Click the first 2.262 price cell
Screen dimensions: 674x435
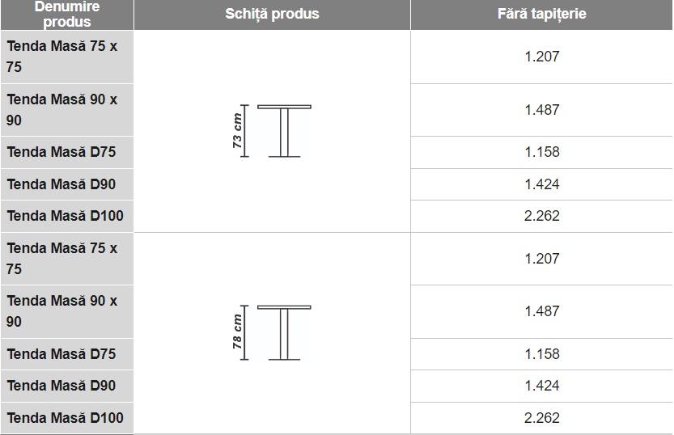tap(541, 216)
